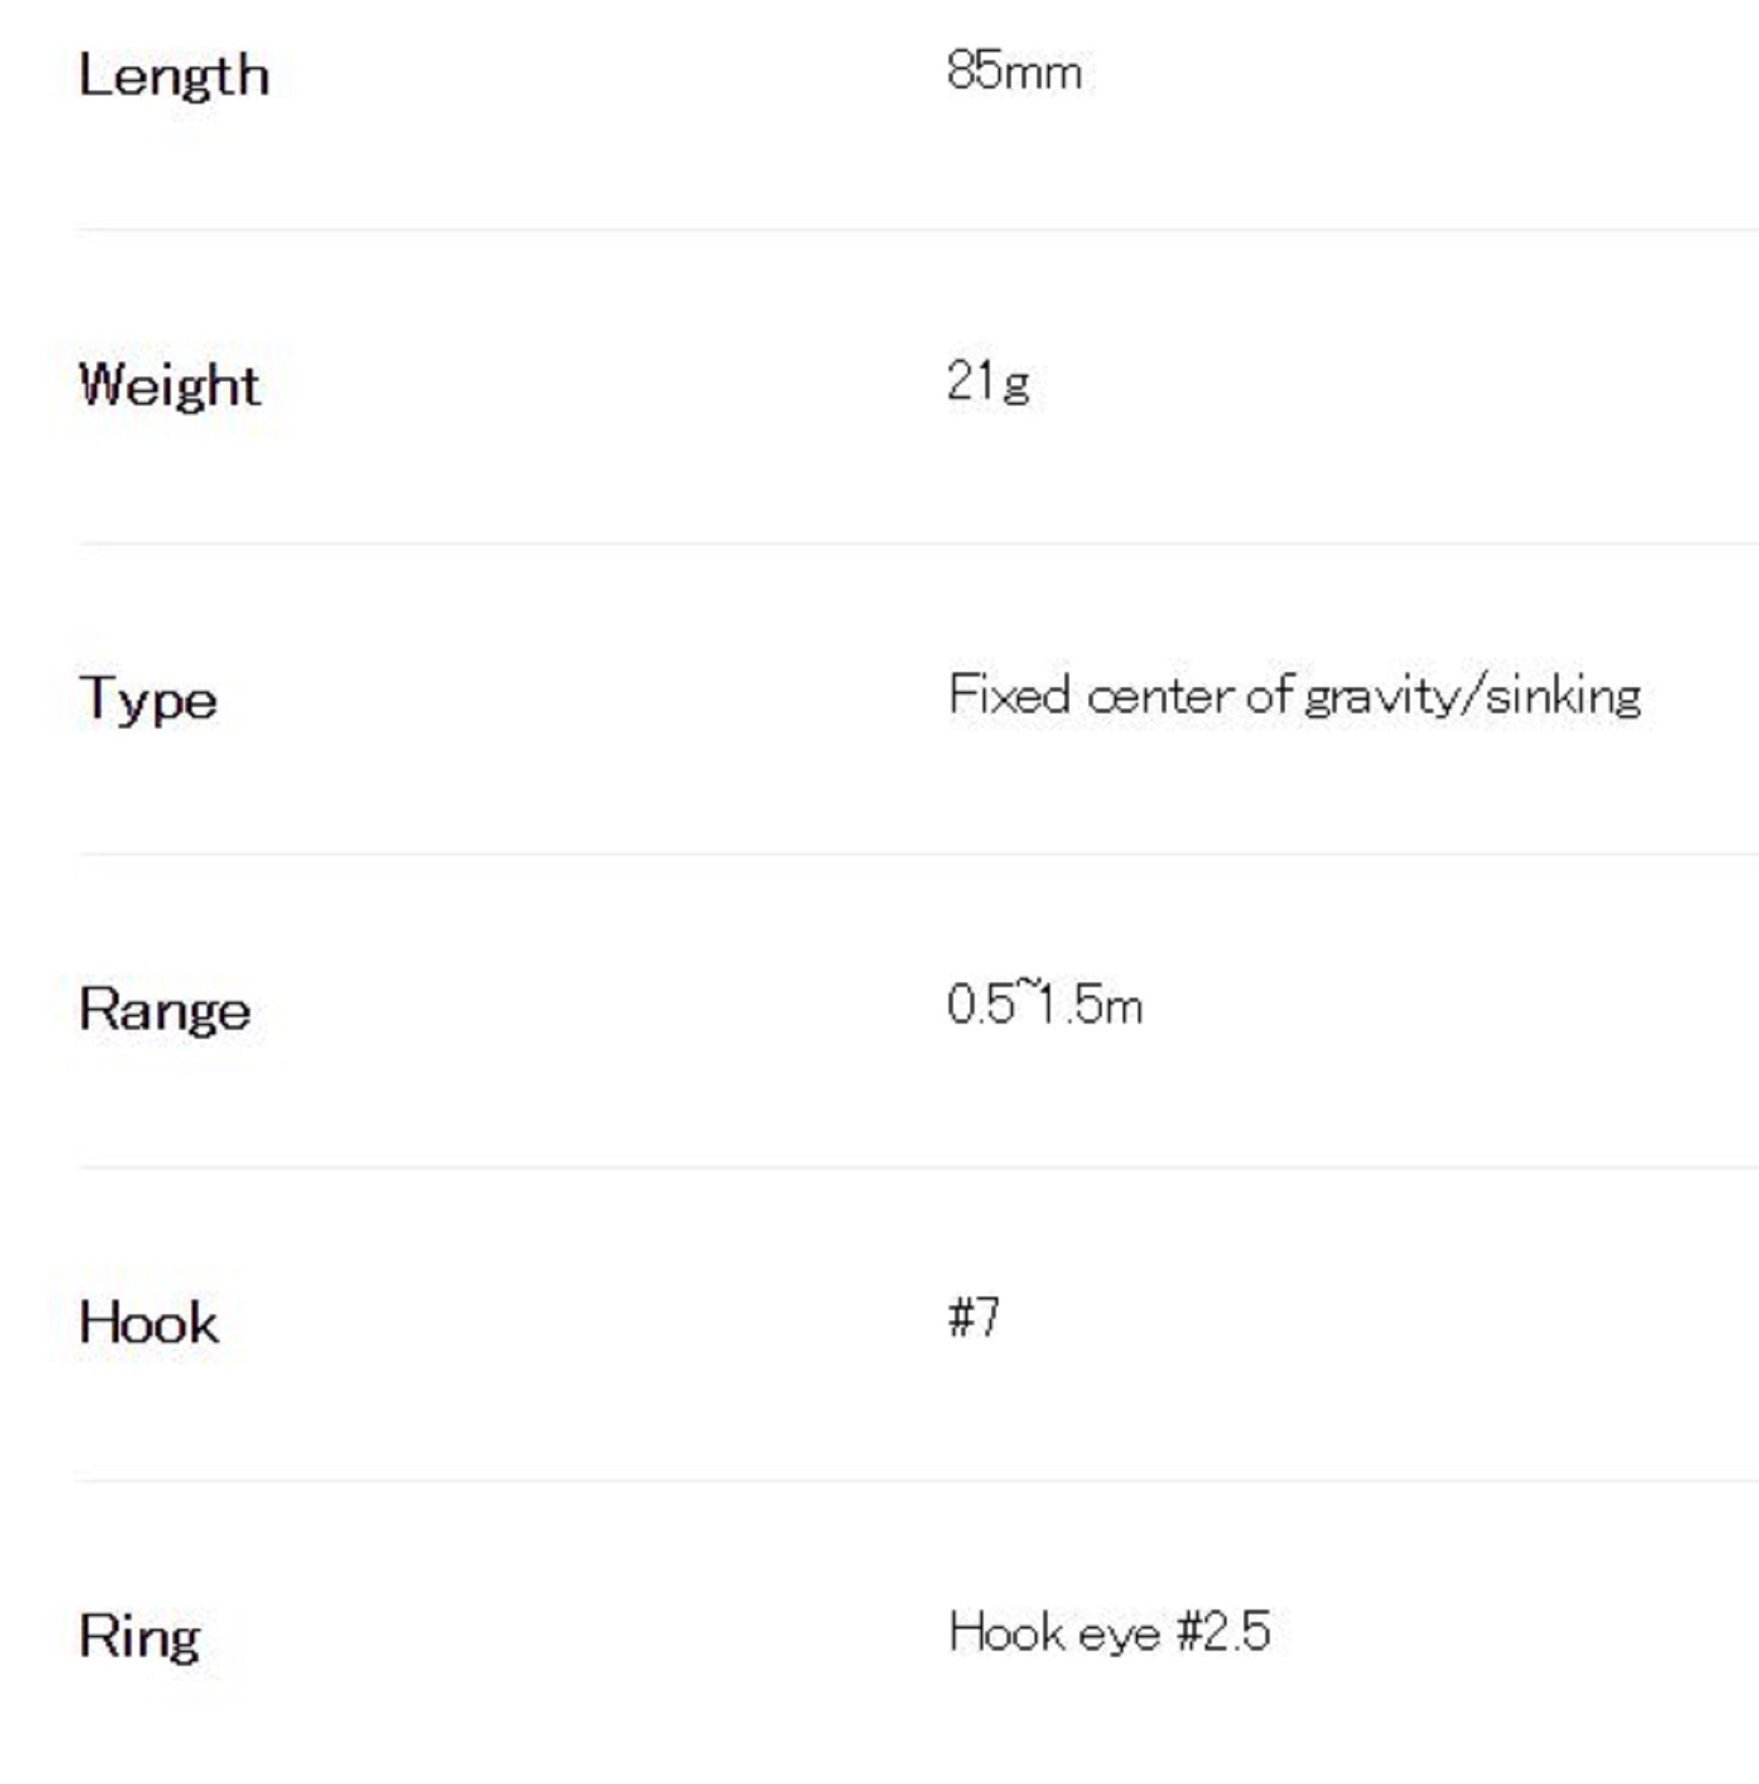Click divider line between Range and Hook
The width and height of the screenshot is (1759, 1784).
click(916, 1167)
